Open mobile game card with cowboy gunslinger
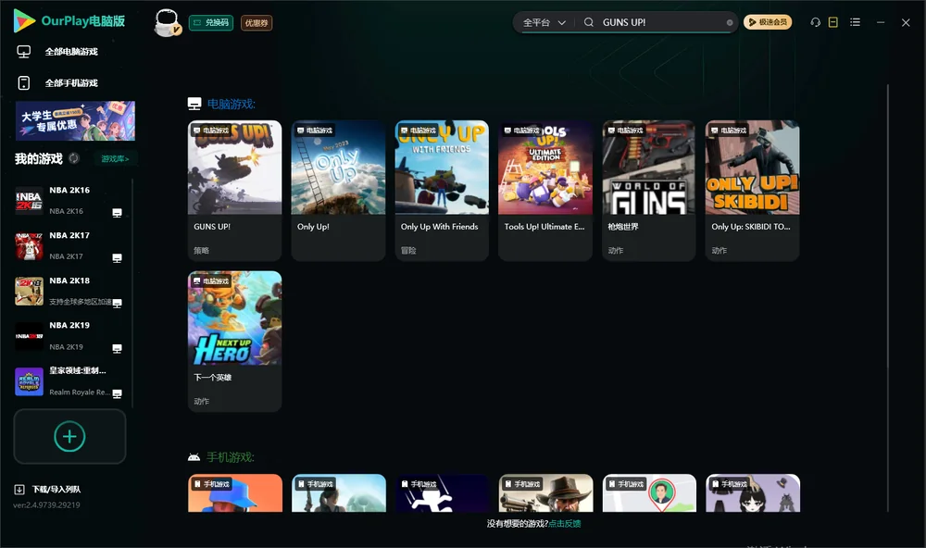The height and width of the screenshot is (548, 926). (x=545, y=493)
